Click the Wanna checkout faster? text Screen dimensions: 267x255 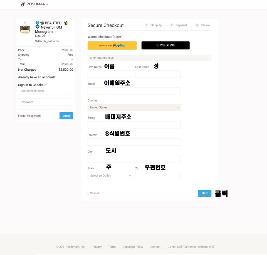tap(105, 37)
